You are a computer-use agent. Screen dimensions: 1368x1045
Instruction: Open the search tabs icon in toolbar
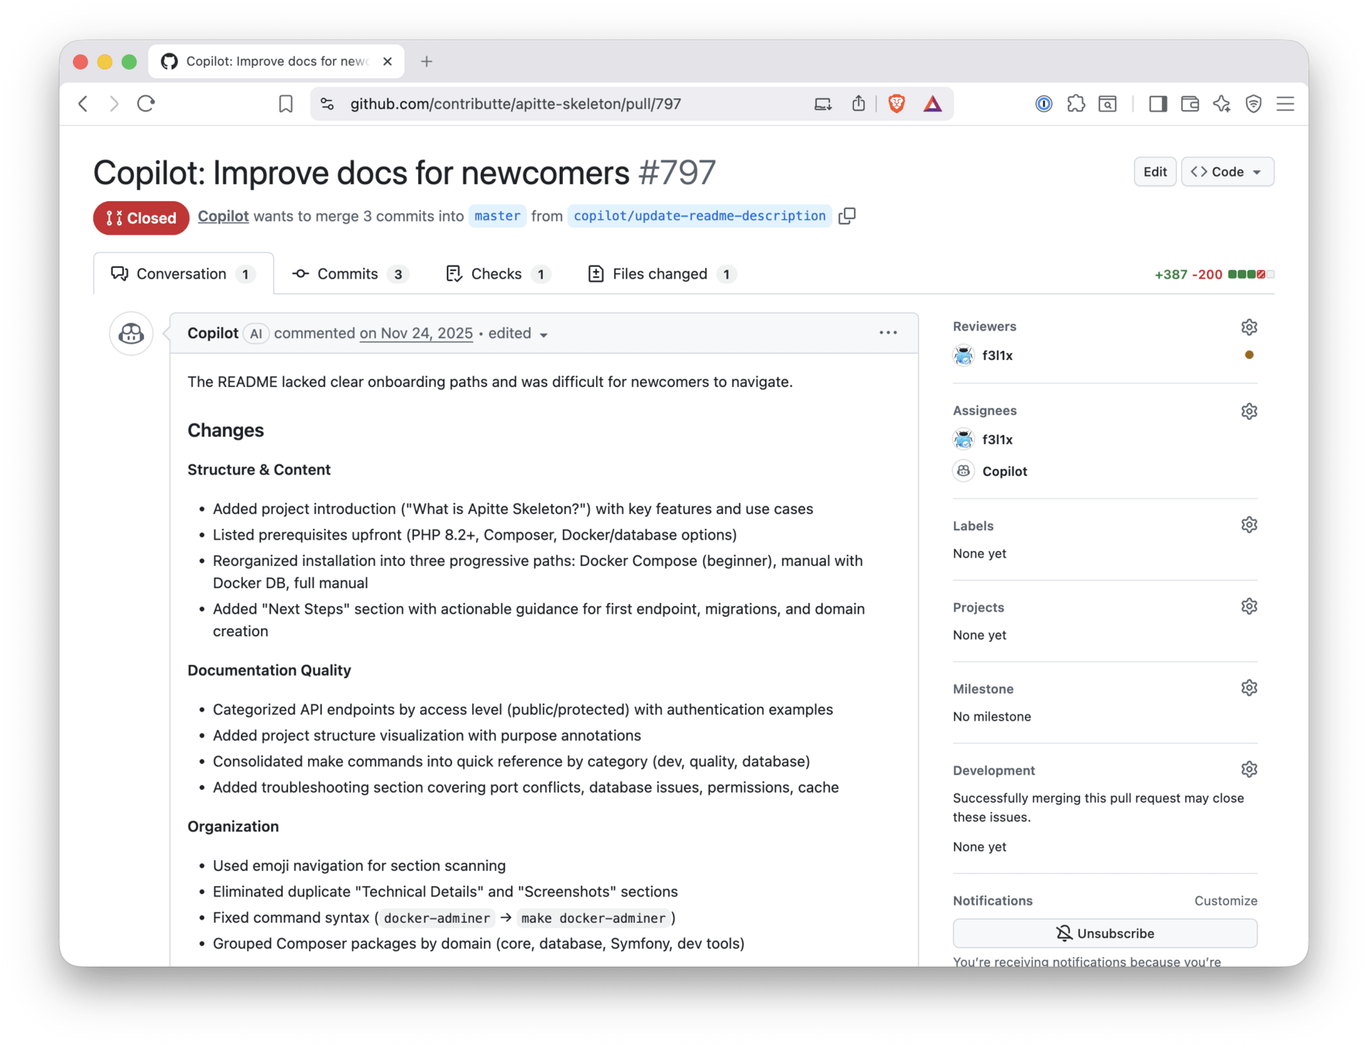pyautogui.click(x=1108, y=104)
